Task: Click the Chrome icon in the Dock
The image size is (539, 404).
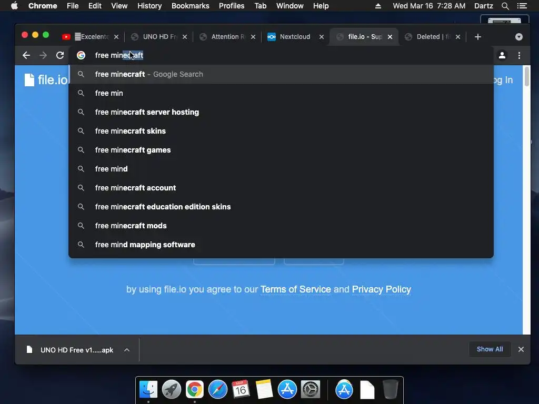Action: point(195,389)
